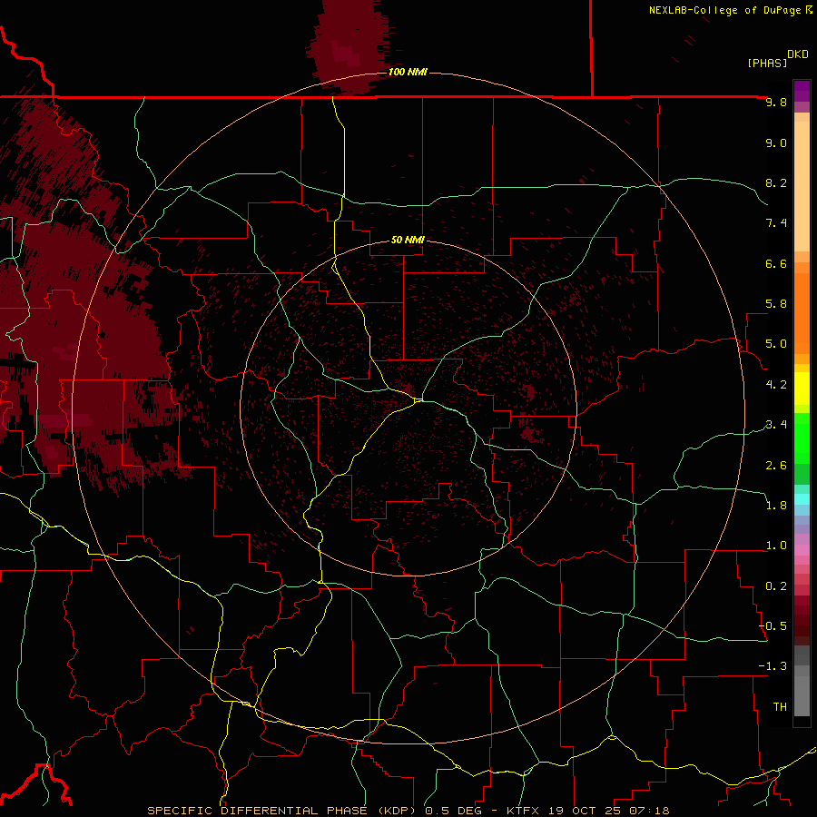The height and width of the screenshot is (817, 817).
Task: Select the 5.8 scale label
Action: [776, 304]
